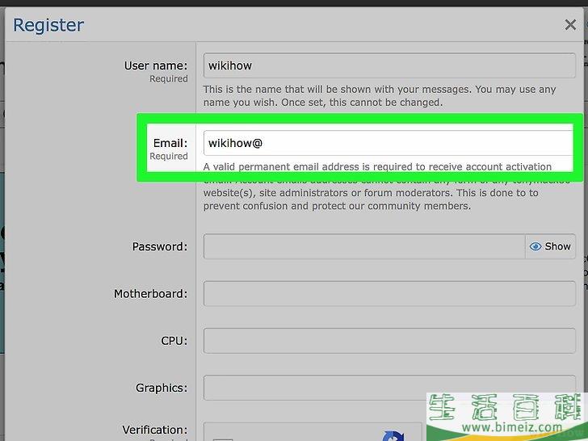Show the password with the eye button
The image size is (588, 441).
click(x=550, y=246)
